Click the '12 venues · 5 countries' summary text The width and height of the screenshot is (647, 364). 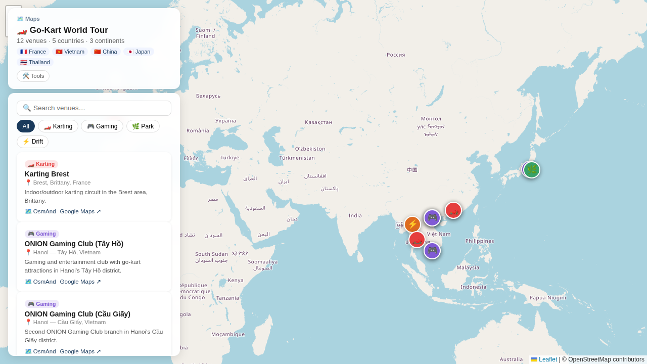pyautogui.click(x=70, y=41)
